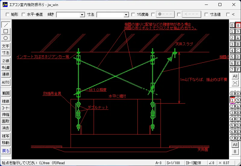Click the × 0.37 zoom status button
The height and width of the screenshot is (166, 241).
[x=225, y=163]
